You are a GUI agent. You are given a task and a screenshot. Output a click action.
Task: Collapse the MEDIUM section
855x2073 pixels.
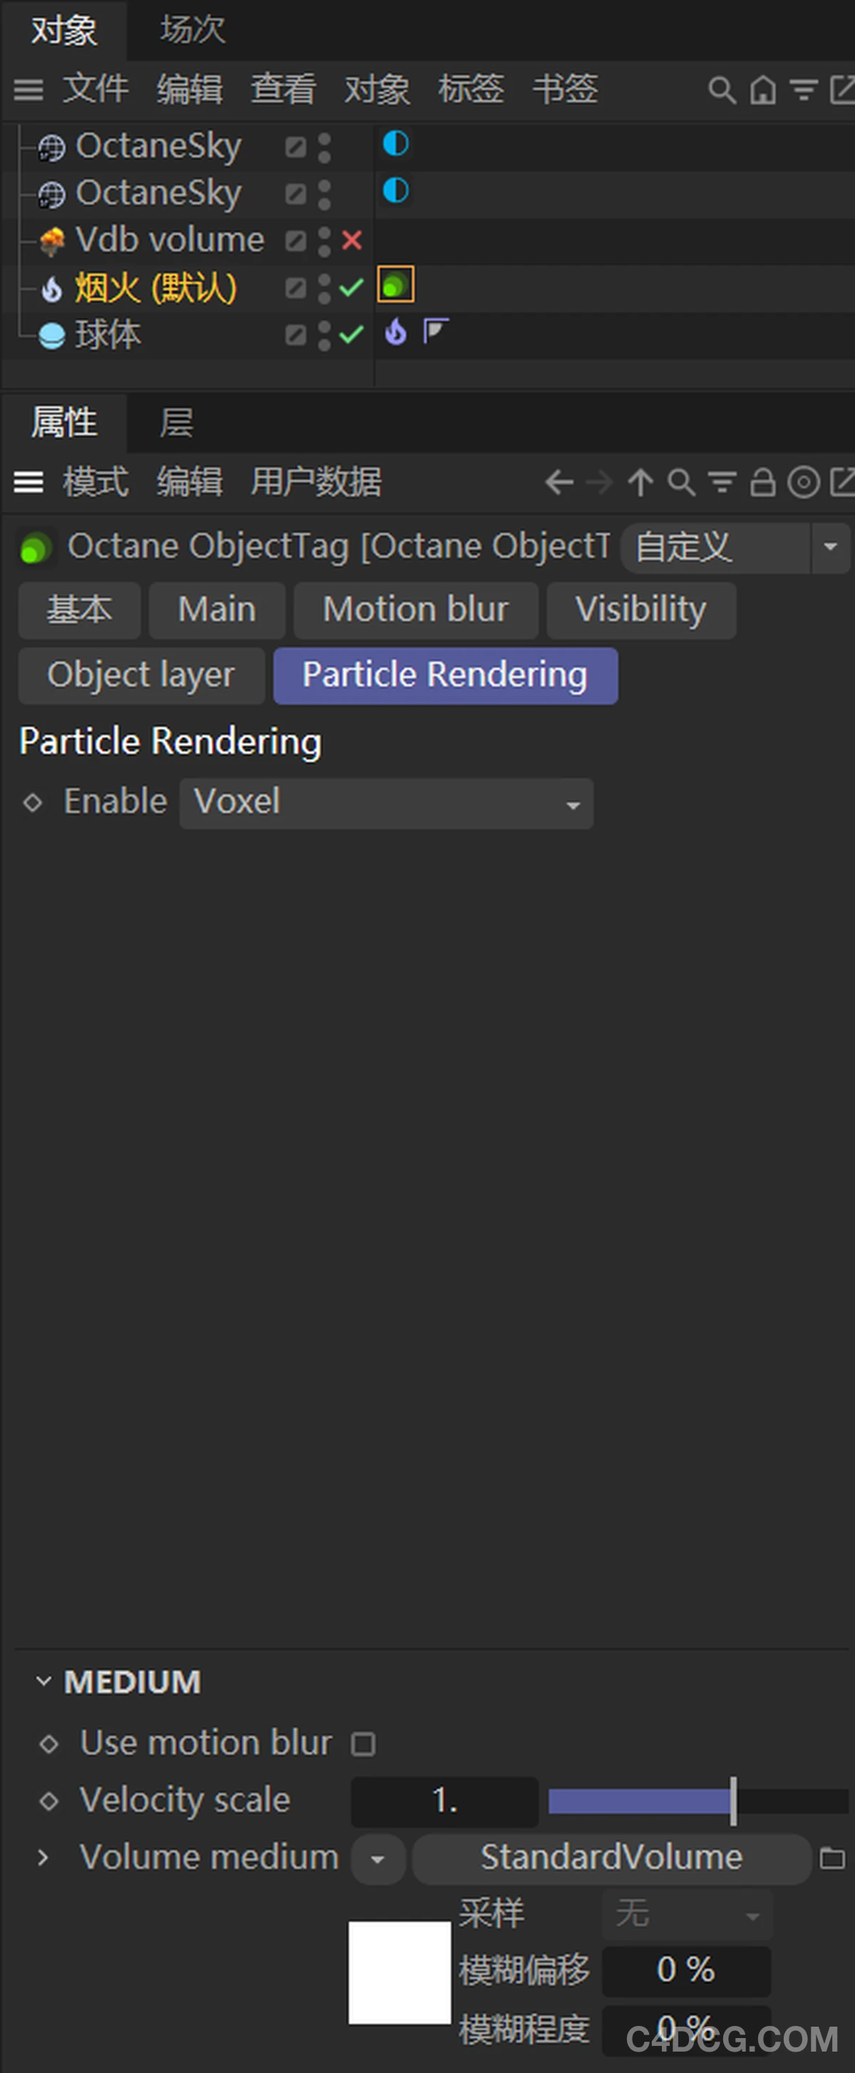44,1680
